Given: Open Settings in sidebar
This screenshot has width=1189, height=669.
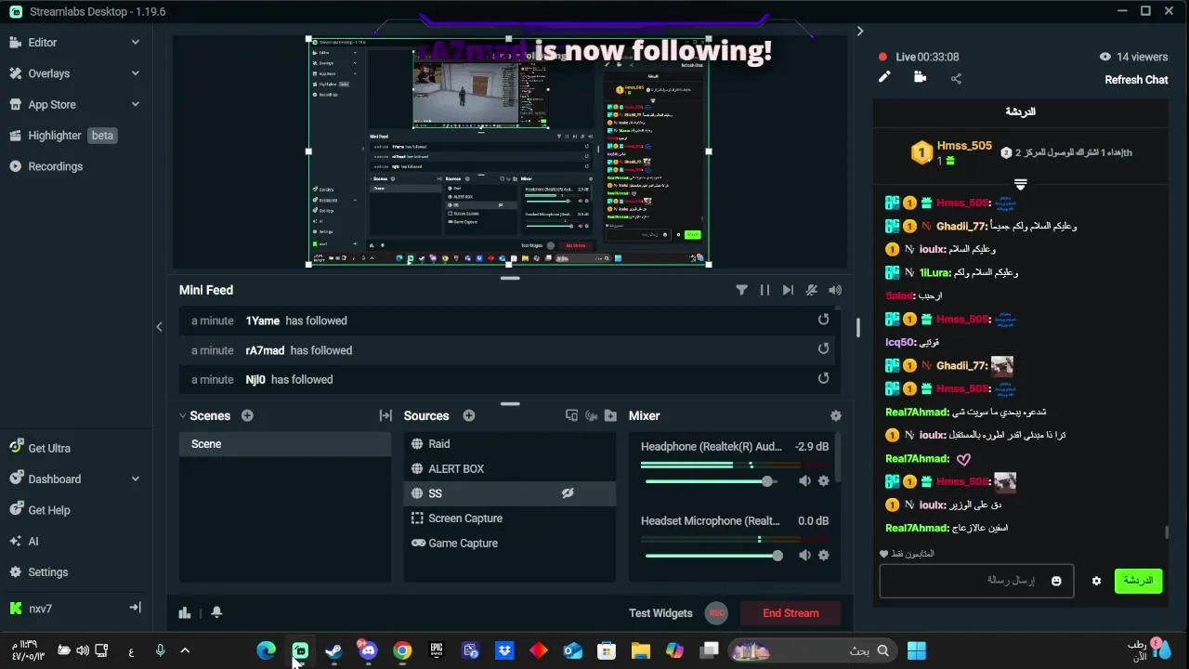Looking at the screenshot, I should click(38, 572).
